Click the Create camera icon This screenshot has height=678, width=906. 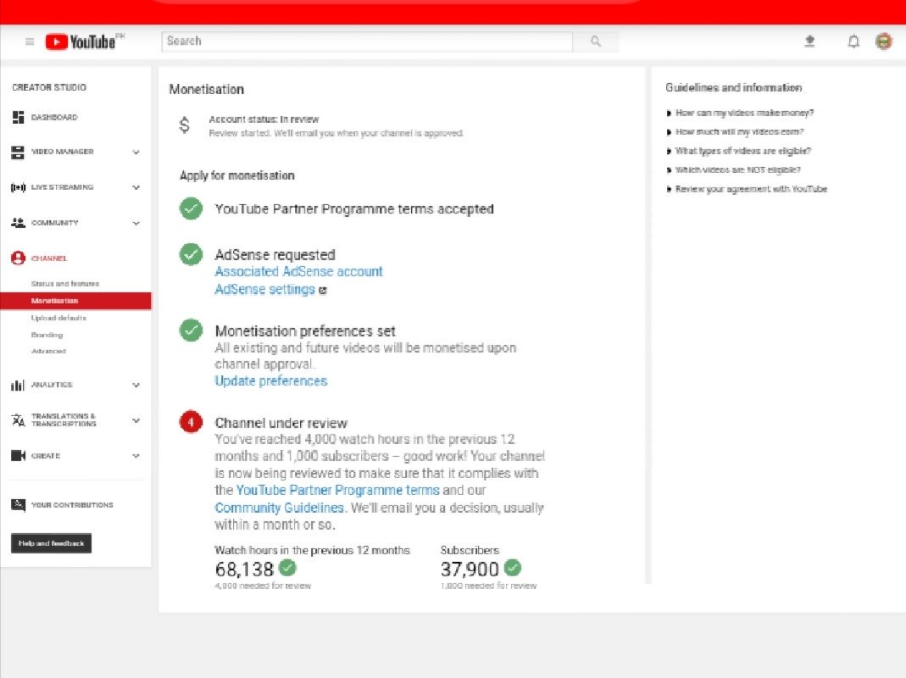(18, 455)
